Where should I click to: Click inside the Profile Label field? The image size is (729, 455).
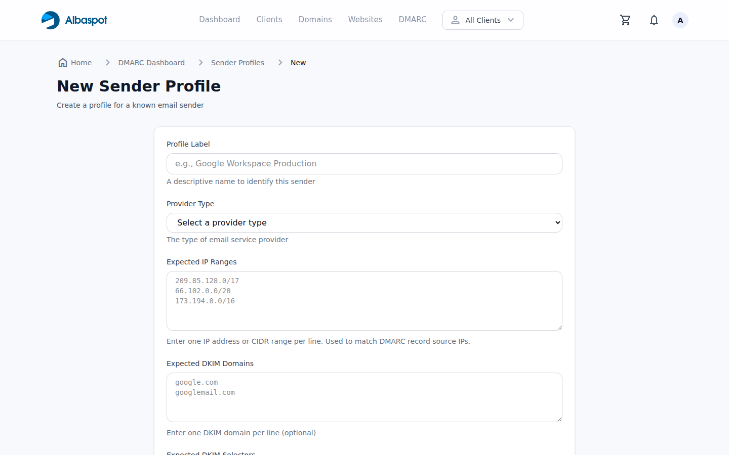[x=364, y=163]
